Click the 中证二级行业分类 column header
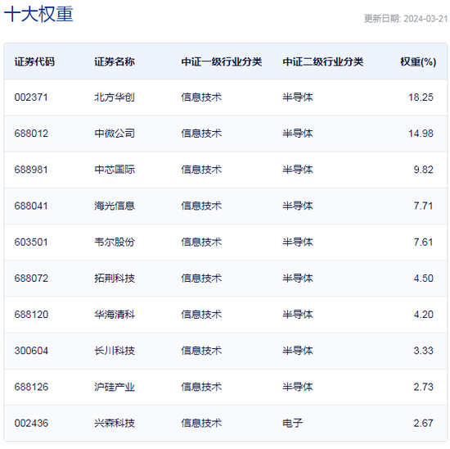 (323, 61)
